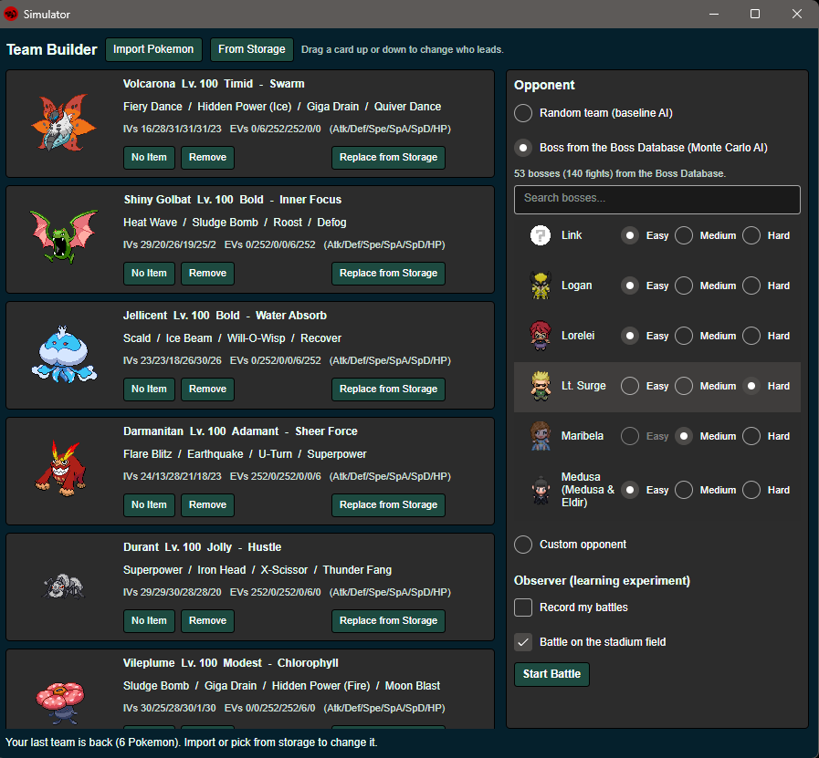Click Shiny Golbat Bold Inner Focus title
Screen dimensions: 819x758
click(233, 200)
